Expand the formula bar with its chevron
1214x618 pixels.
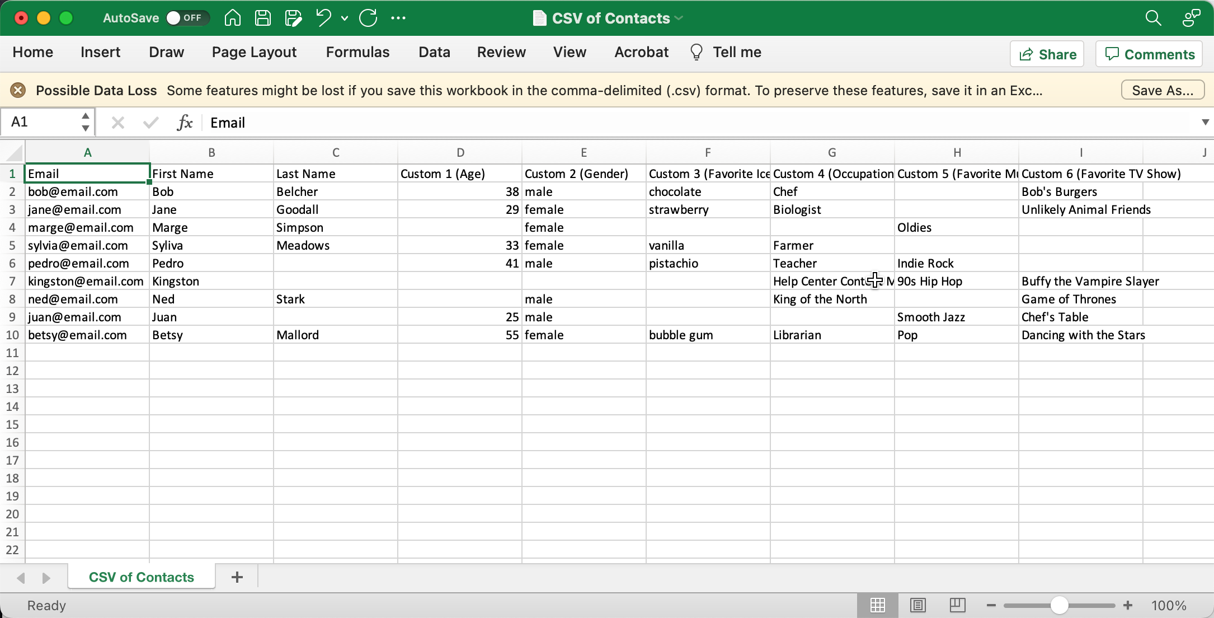point(1205,122)
